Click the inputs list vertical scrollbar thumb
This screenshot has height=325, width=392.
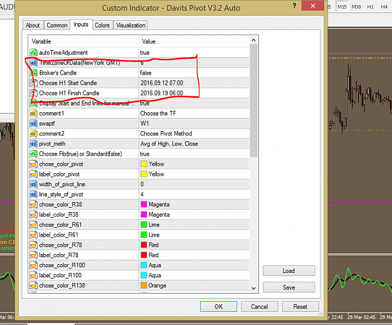[x=253, y=100]
